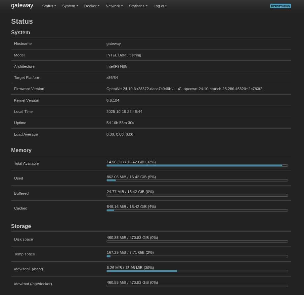Image resolution: width=304 pixels, height=295 pixels.
Task: Click the Cached label
Action: pyautogui.click(x=21, y=208)
